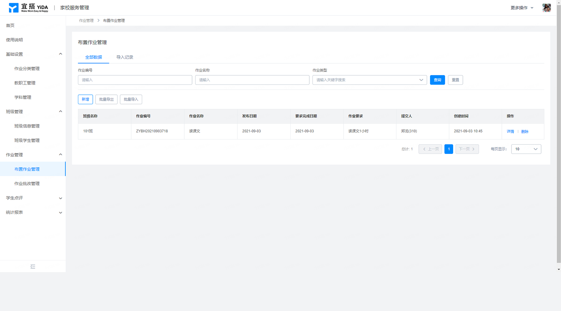Collapse the sidebar with the fold icon
Image resolution: width=561 pixels, height=311 pixels.
[33, 267]
